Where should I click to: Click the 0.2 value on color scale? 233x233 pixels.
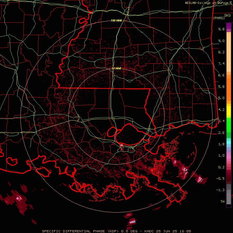221,167
